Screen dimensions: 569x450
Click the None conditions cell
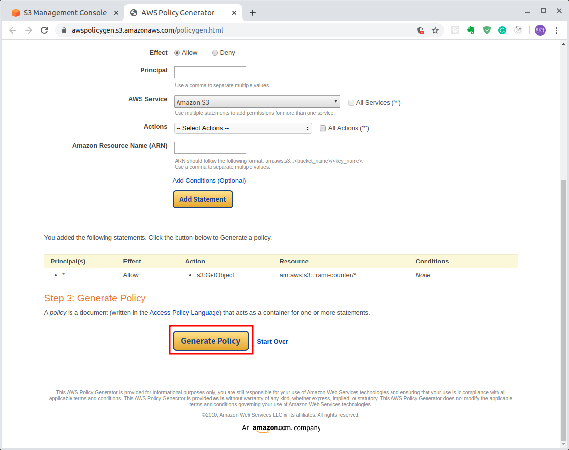tap(423, 275)
